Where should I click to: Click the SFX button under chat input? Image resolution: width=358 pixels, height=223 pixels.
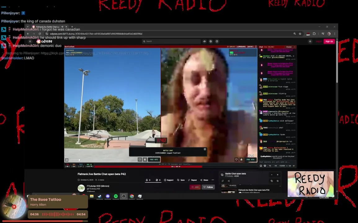(x=275, y=166)
